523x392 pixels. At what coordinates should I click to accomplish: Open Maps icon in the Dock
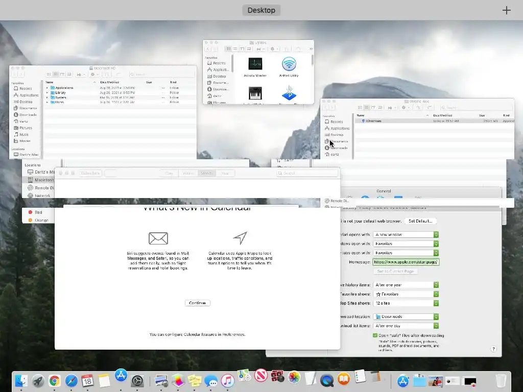(244, 375)
